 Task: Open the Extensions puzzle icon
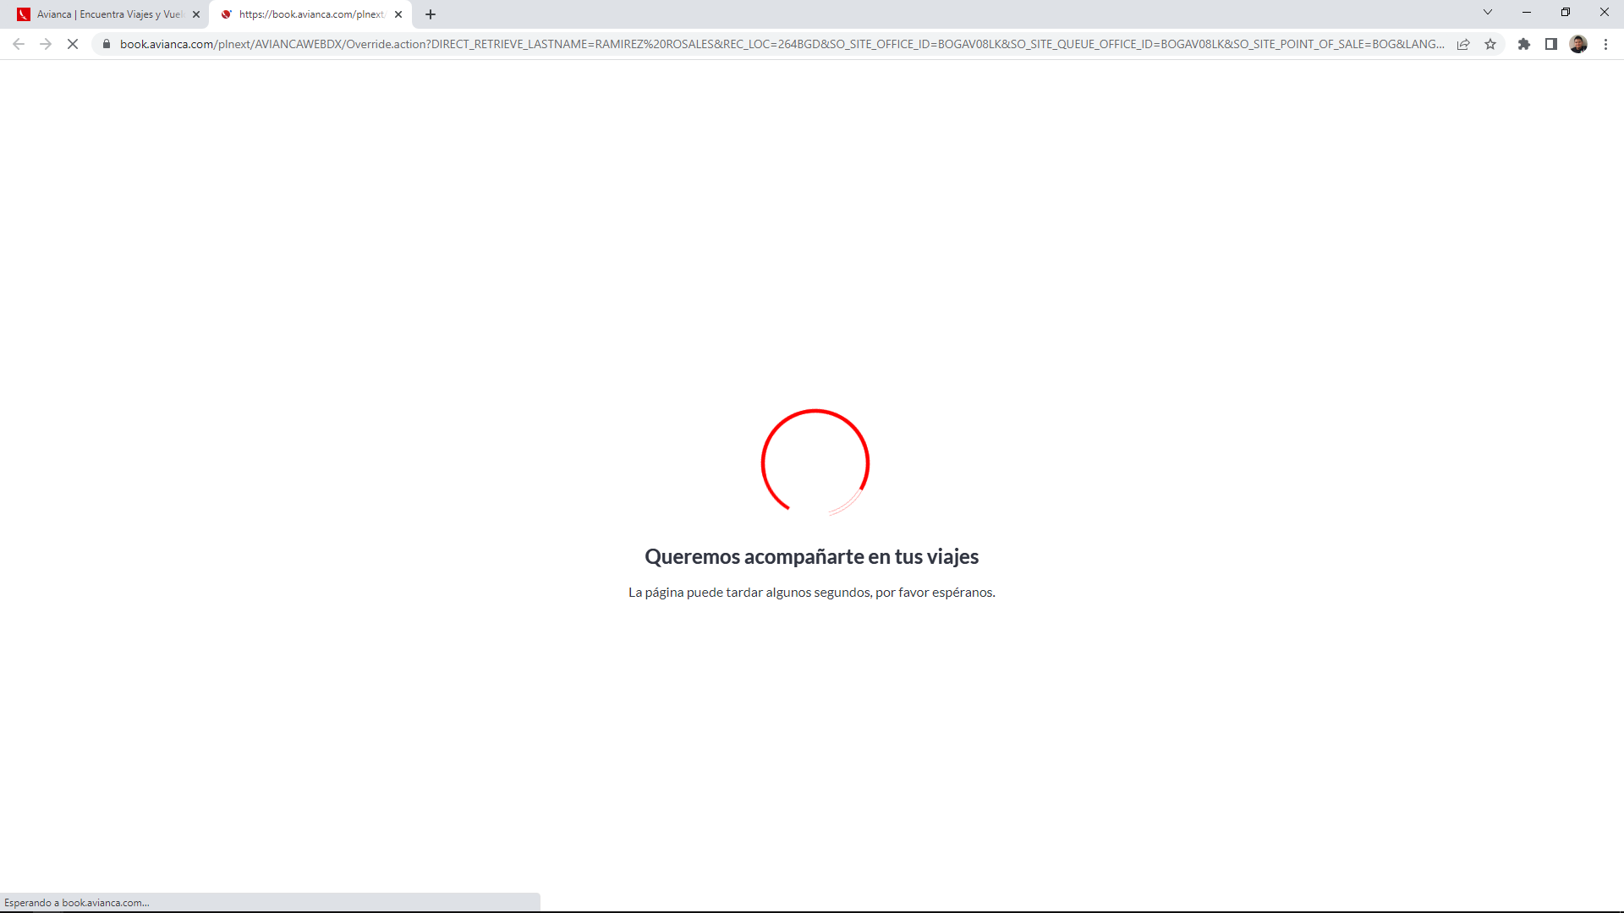[1524, 44]
